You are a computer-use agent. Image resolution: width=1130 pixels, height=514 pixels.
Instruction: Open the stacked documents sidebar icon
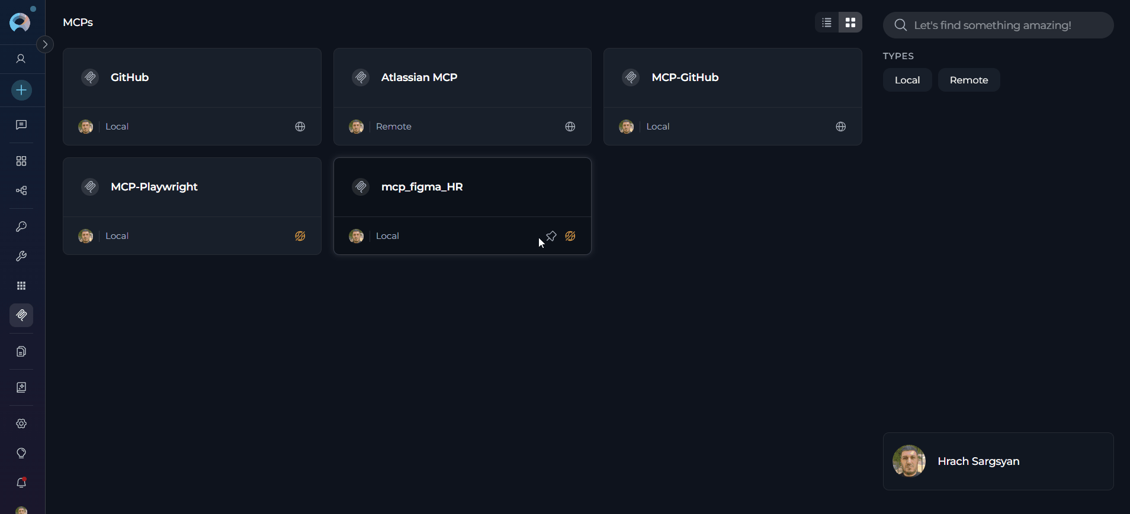coord(21,351)
